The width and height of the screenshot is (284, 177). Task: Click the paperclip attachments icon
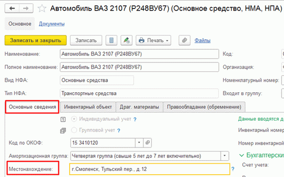pyautogui.click(x=185, y=40)
